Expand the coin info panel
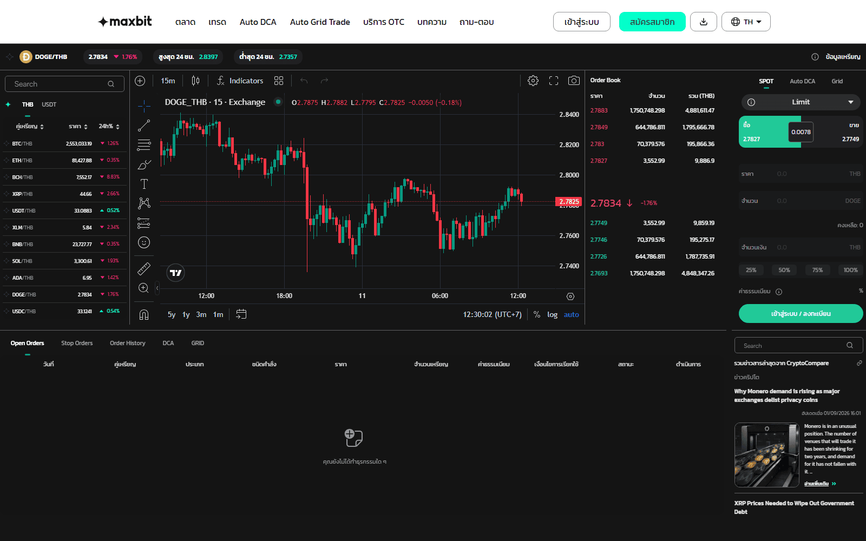This screenshot has width=866, height=541. pos(836,57)
